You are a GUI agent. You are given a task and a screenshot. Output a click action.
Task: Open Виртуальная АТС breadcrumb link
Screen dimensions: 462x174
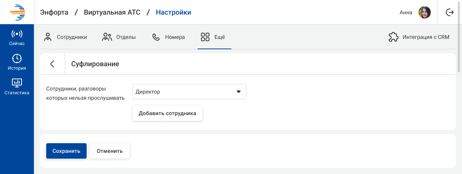(x=112, y=12)
